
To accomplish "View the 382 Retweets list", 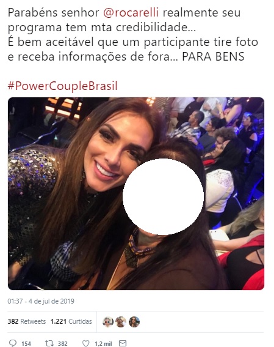I will (27, 321).
